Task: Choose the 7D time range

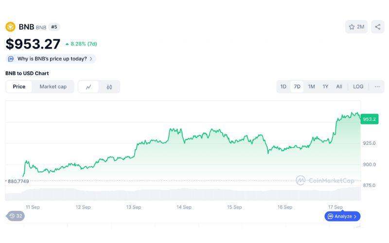Action: pos(297,87)
